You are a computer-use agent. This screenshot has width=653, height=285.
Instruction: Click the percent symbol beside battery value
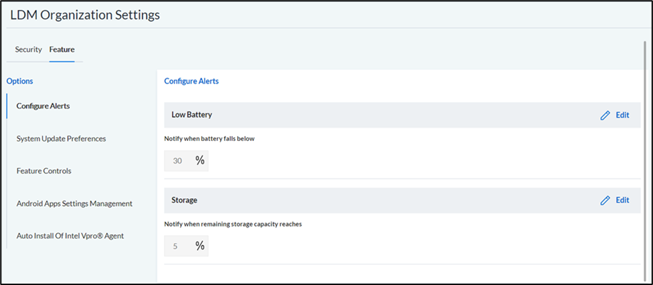[x=200, y=161]
